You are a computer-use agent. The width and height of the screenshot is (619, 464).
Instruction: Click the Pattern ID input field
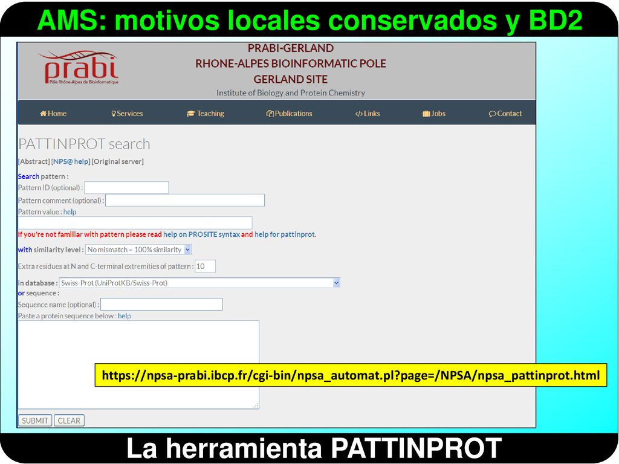click(x=126, y=188)
